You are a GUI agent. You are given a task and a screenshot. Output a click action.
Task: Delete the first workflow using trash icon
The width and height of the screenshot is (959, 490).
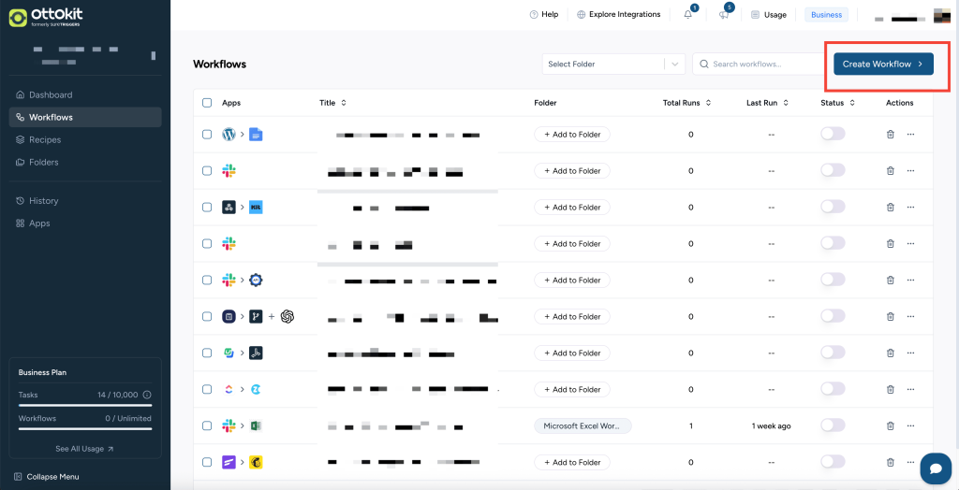pyautogui.click(x=890, y=135)
